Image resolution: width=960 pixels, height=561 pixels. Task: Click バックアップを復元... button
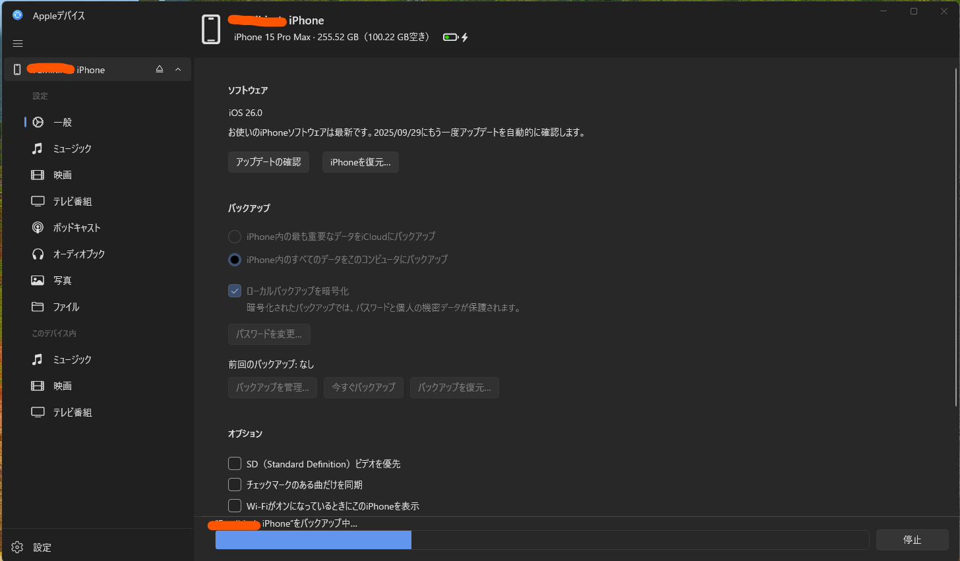[x=454, y=388]
